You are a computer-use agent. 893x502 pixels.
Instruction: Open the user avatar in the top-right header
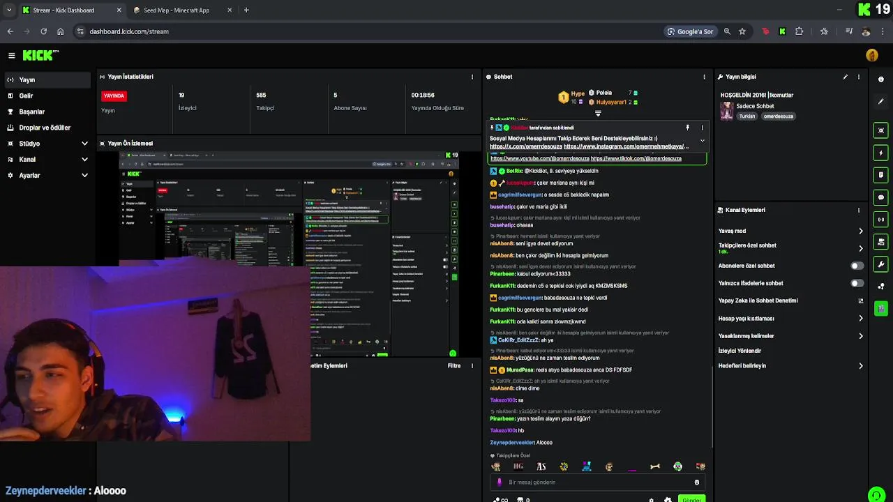point(871,55)
